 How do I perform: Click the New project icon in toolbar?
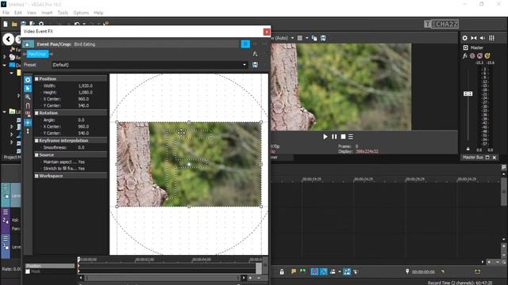click(6, 24)
